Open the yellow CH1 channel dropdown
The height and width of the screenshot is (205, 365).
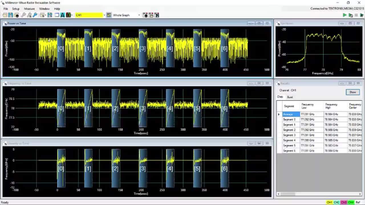coord(104,15)
